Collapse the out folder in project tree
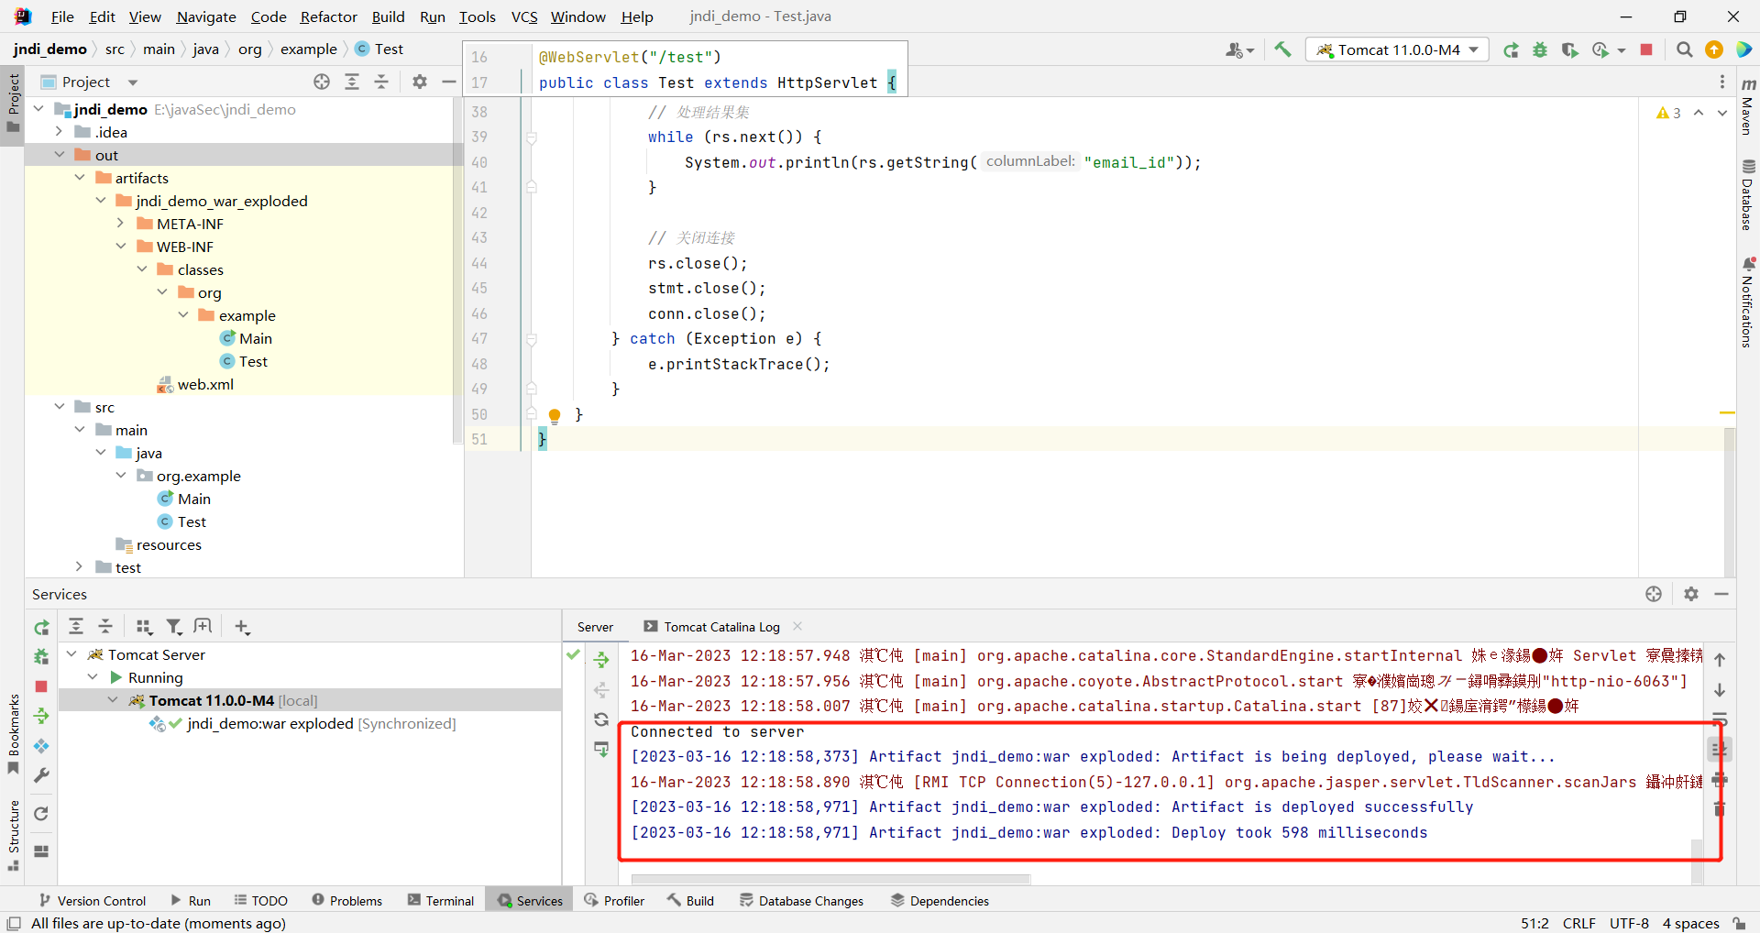Image resolution: width=1760 pixels, height=933 pixels. pos(60,155)
